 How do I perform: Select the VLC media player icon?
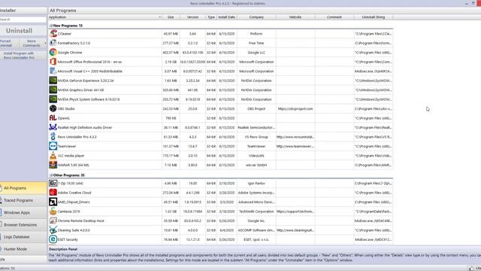(53, 156)
